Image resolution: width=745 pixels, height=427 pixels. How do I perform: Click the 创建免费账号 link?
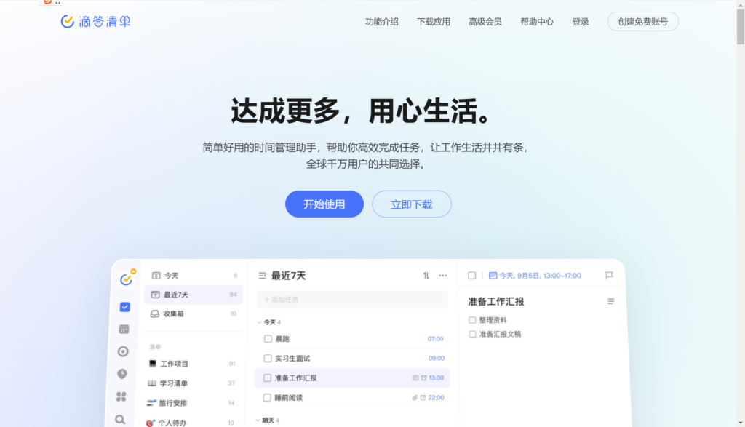pos(642,21)
